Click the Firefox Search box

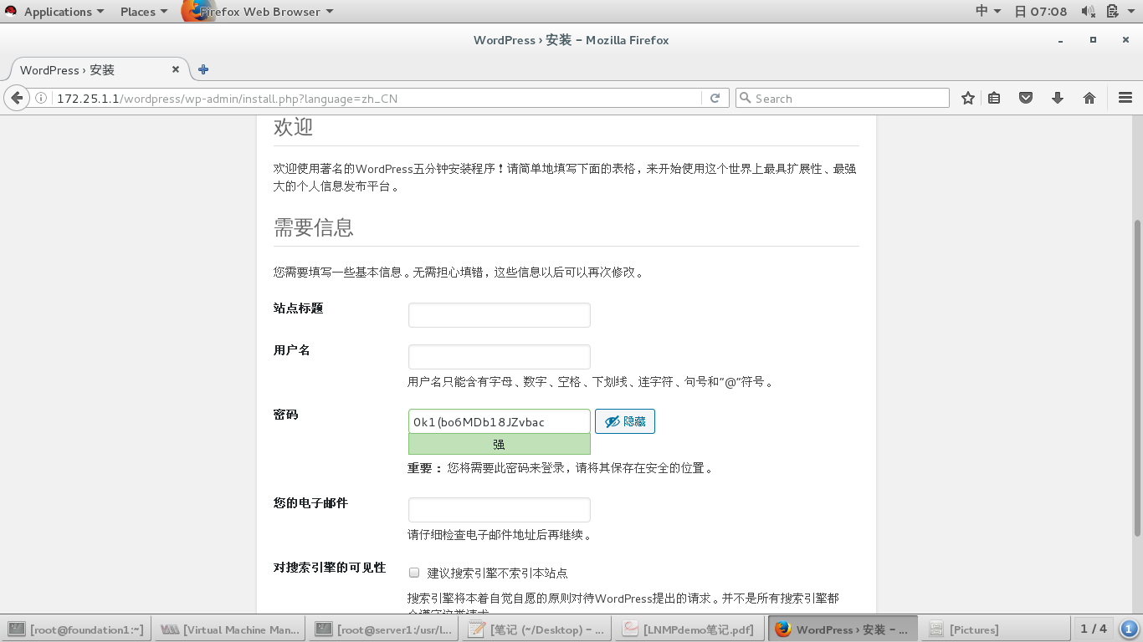[843, 98]
